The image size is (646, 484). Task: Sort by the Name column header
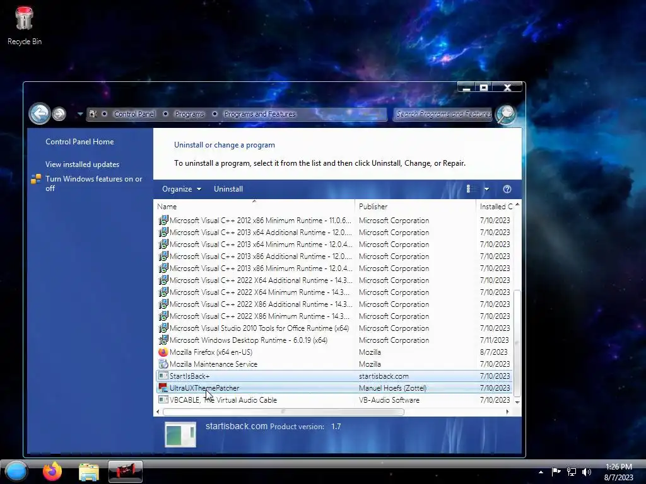(x=254, y=207)
